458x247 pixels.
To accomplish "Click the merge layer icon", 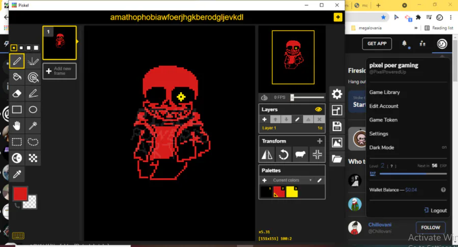I will pyautogui.click(x=308, y=119).
